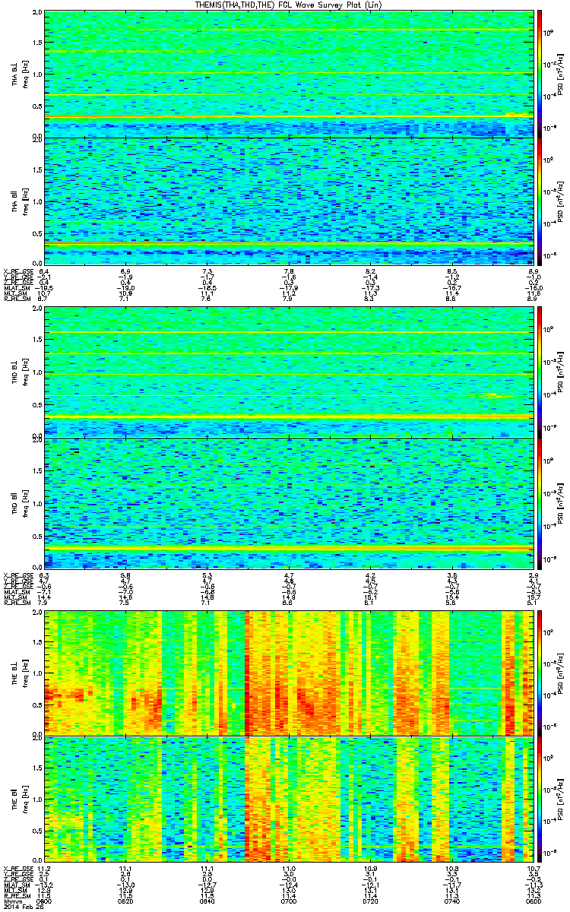Click the 0800 time tick label
Image resolution: width=570 pixels, height=912 pixels.
coord(534,901)
